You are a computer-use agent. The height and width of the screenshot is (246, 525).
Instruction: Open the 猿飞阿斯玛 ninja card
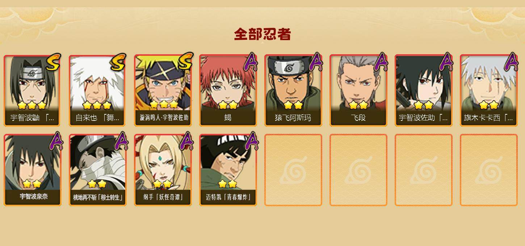293,90
